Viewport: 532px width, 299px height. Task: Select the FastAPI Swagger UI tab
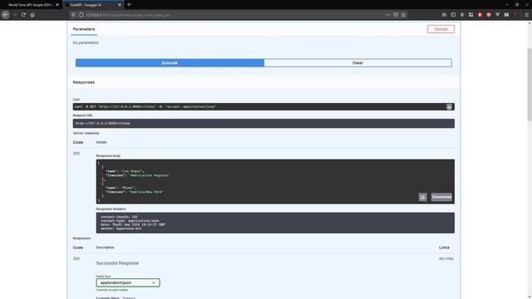[x=92, y=5]
